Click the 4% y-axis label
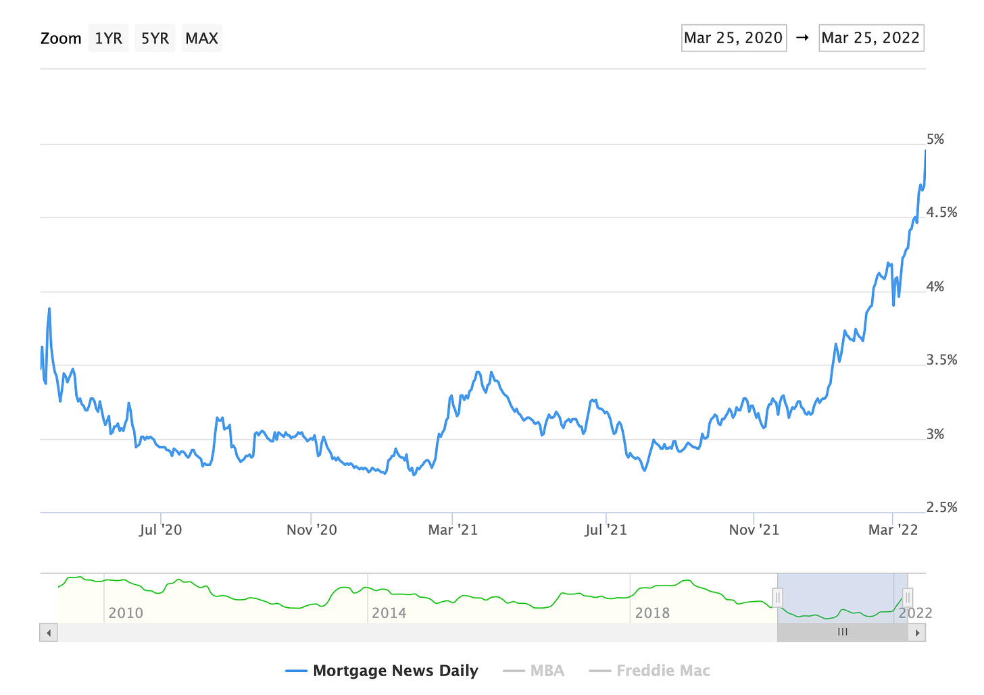Screen dimensions: 984x695 pyautogui.click(x=935, y=287)
